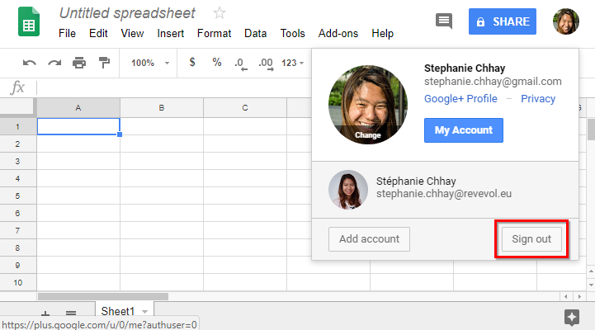The height and width of the screenshot is (330, 595).
Task: Click the stephanie.chhay@gmail.com email text
Action: pyautogui.click(x=493, y=82)
